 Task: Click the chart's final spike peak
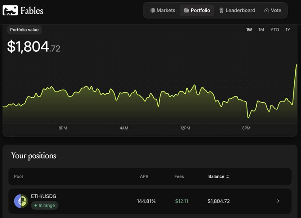point(297,65)
